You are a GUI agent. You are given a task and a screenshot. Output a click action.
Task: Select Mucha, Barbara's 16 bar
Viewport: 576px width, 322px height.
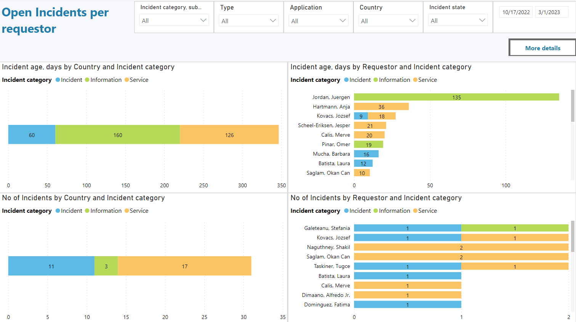tap(366, 154)
